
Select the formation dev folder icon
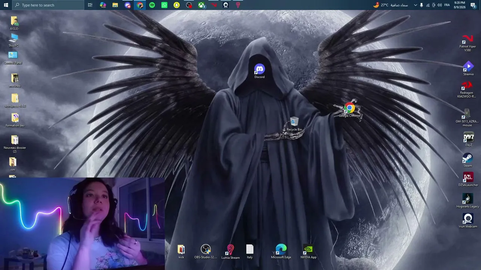[15, 120]
